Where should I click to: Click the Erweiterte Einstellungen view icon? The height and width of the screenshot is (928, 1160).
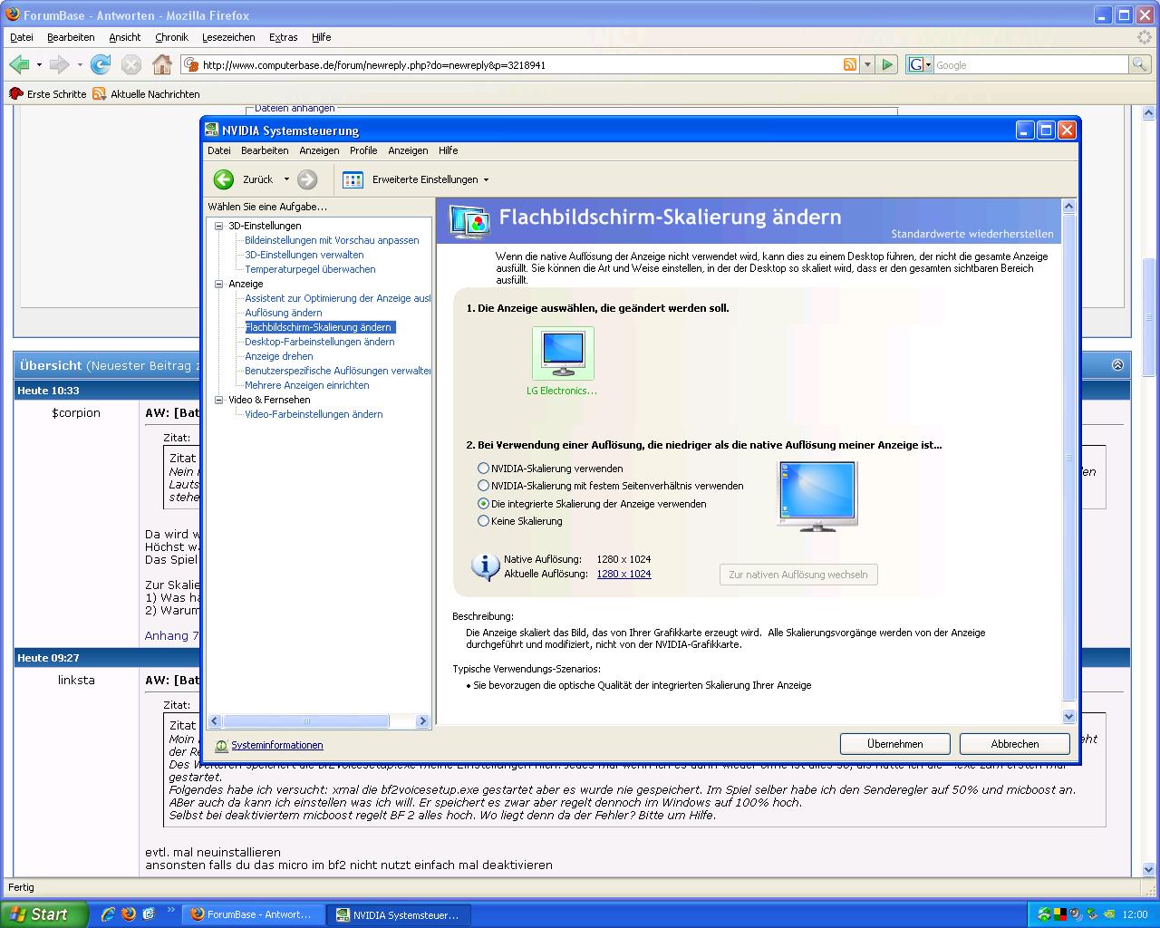353,179
